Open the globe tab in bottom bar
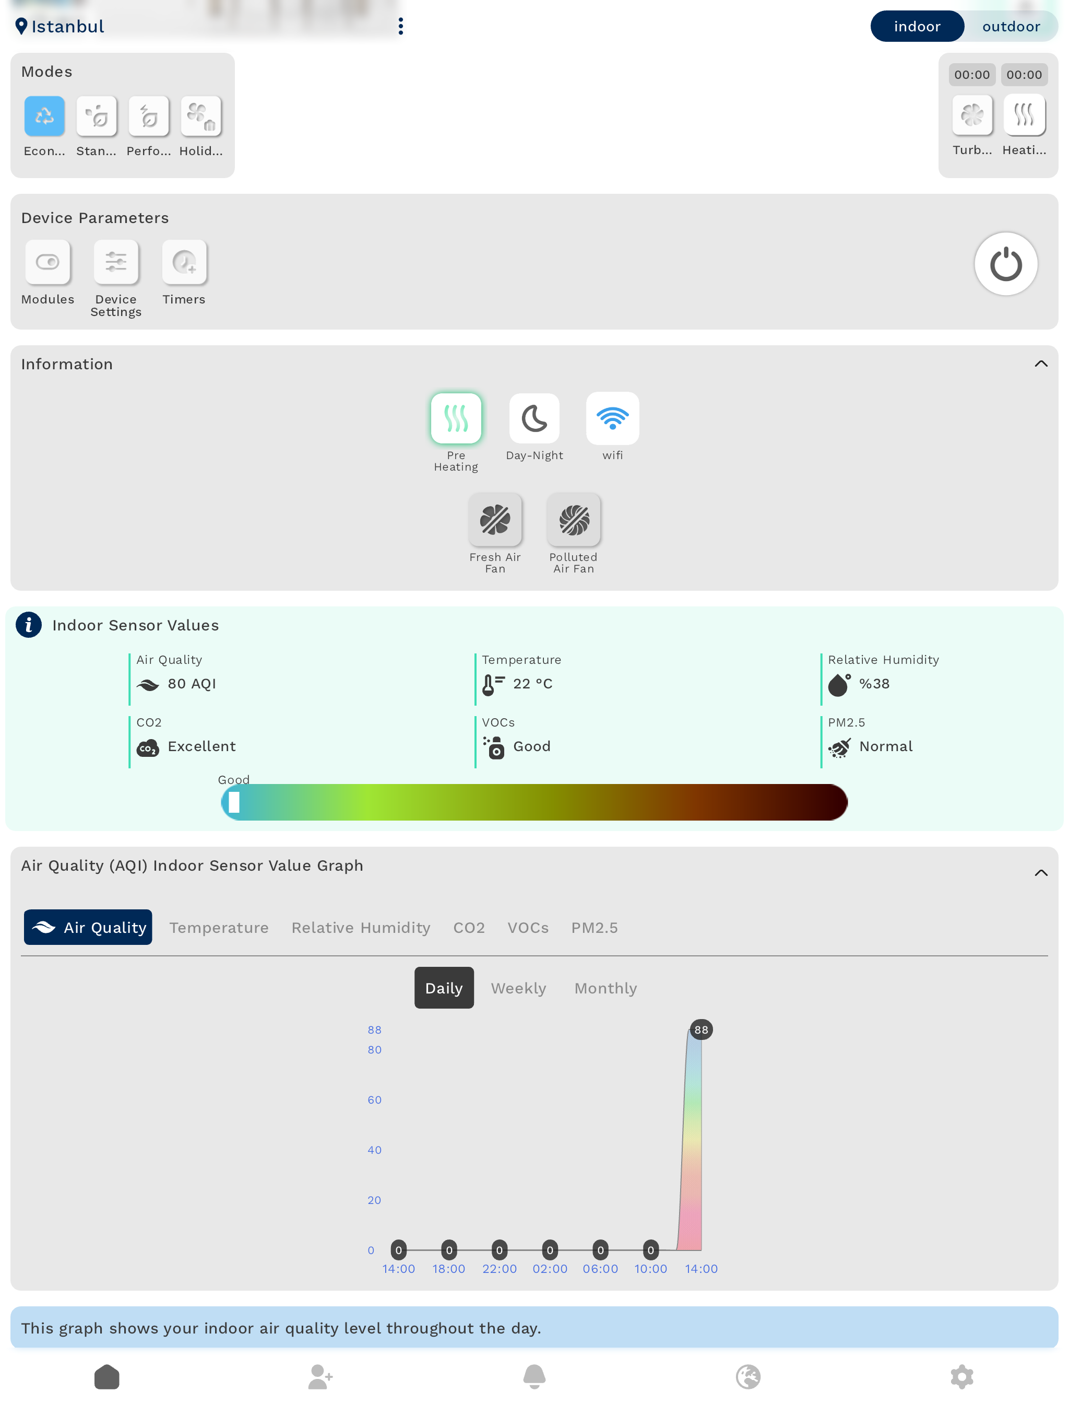1069x1427 pixels. [748, 1377]
